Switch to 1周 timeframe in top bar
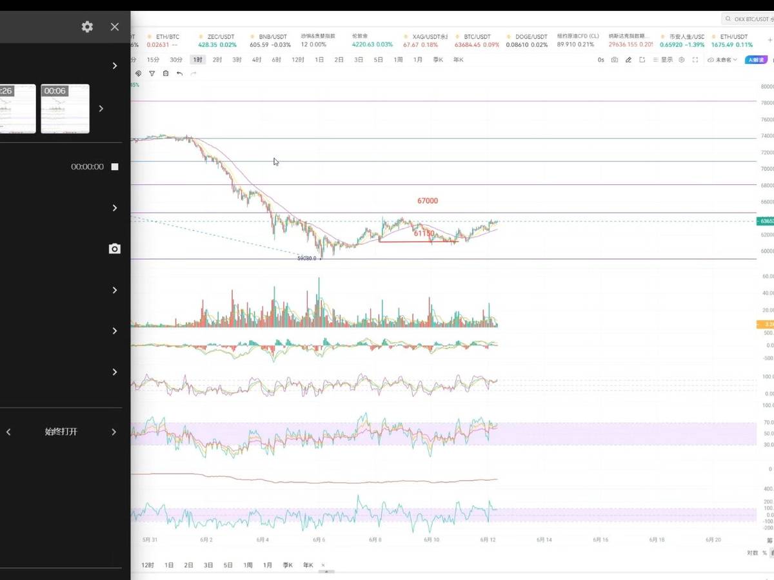 point(398,60)
